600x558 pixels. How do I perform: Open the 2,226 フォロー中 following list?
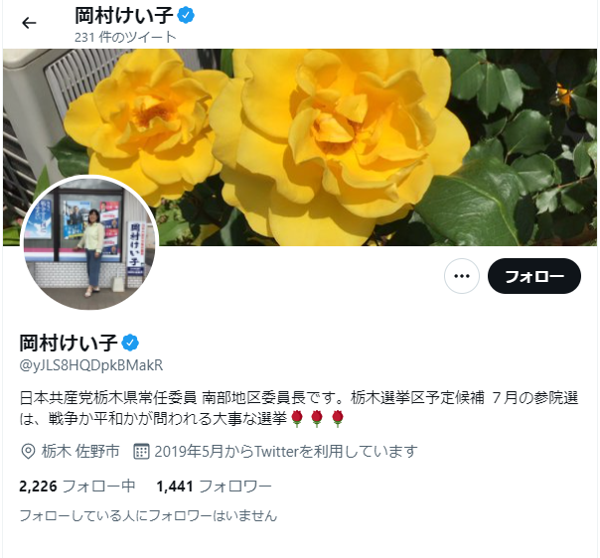(77, 487)
